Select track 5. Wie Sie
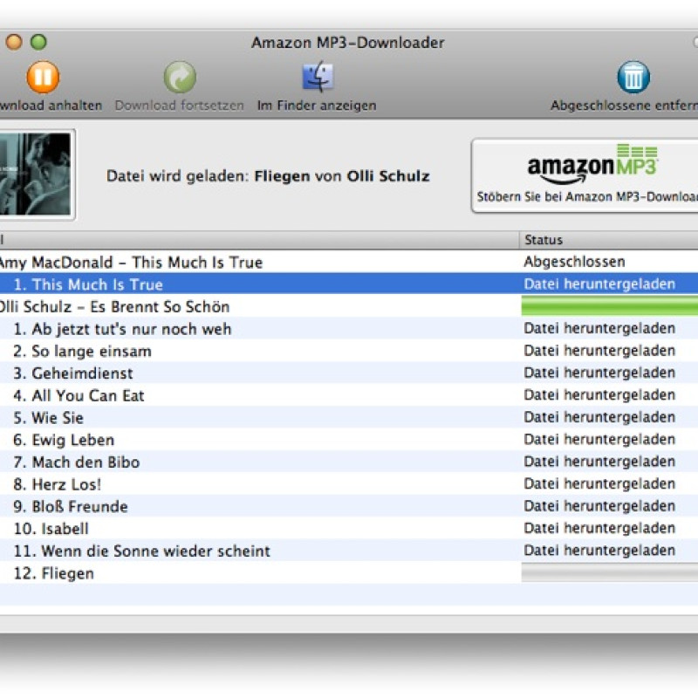The image size is (698, 698). click(x=349, y=418)
